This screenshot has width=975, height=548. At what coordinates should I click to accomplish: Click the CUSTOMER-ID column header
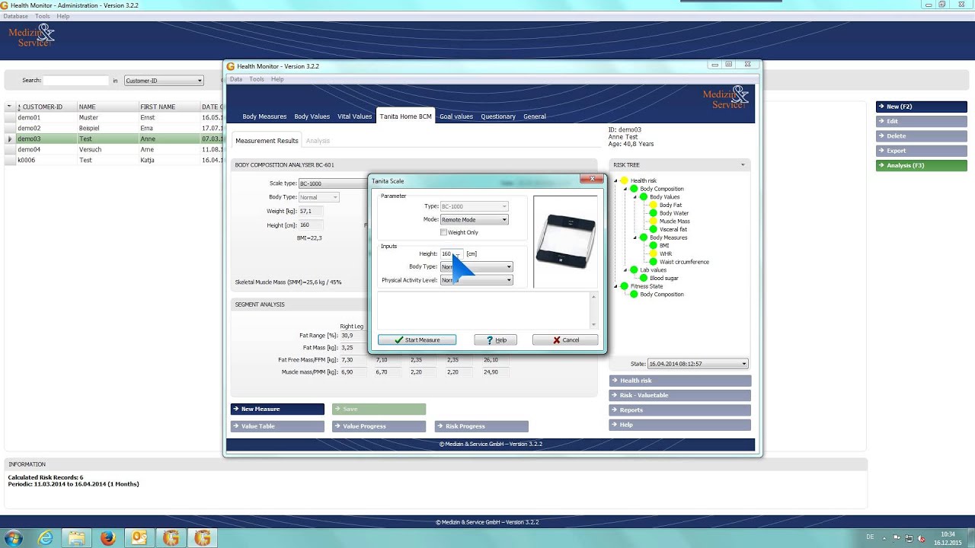(46, 107)
